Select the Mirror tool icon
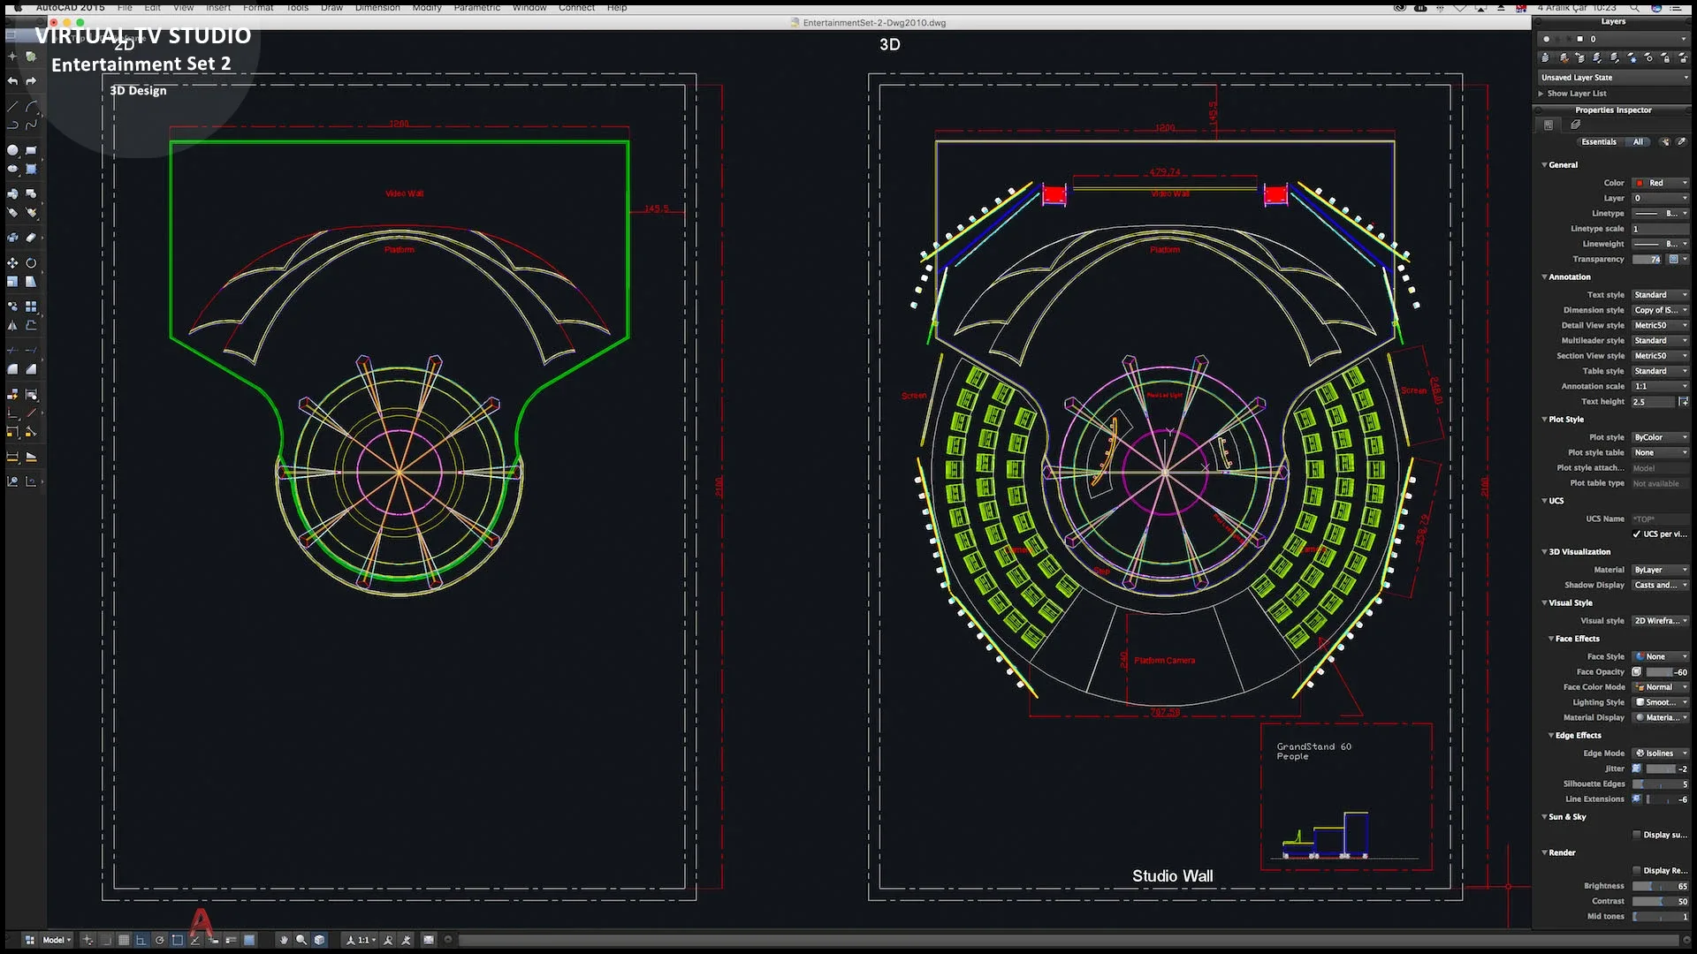This screenshot has width=1697, height=954. (12, 326)
